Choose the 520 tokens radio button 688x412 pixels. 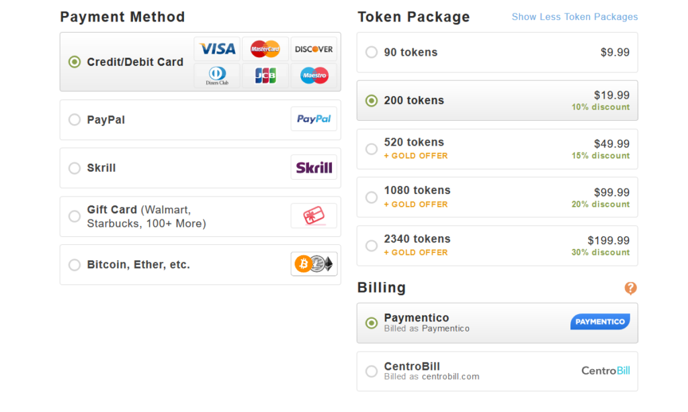click(372, 149)
